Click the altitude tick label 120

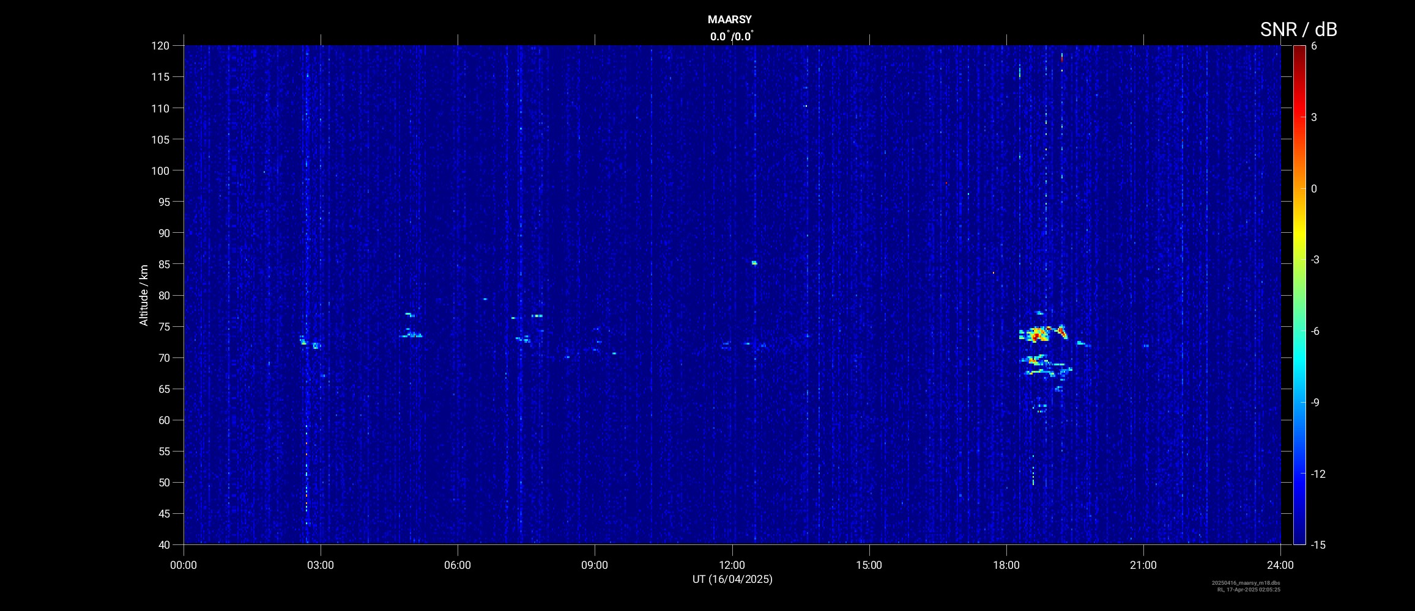[x=160, y=46]
